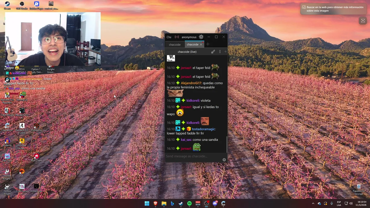Add a new Chatterino tab
Viewport: 370px width, 208px height.
click(x=208, y=44)
